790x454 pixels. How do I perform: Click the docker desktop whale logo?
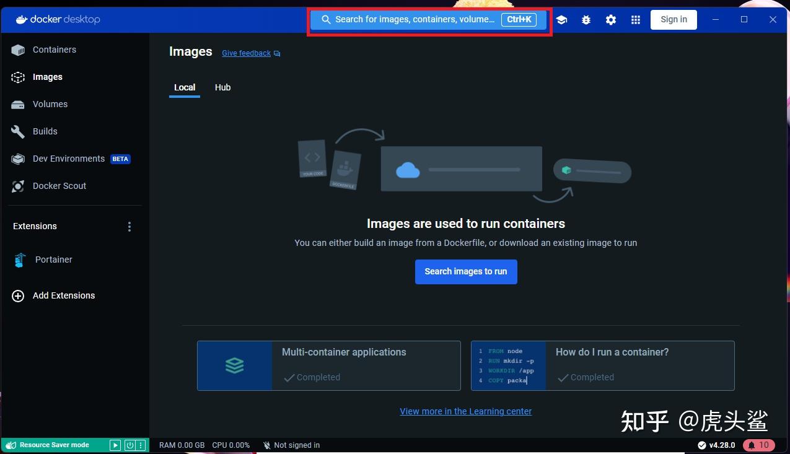click(x=21, y=19)
